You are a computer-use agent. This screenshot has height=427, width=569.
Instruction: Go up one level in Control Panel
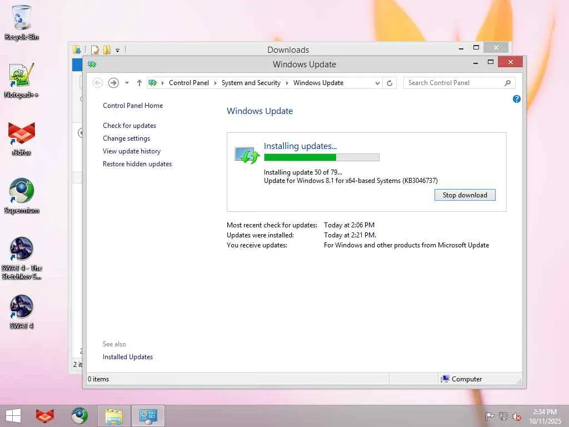139,83
